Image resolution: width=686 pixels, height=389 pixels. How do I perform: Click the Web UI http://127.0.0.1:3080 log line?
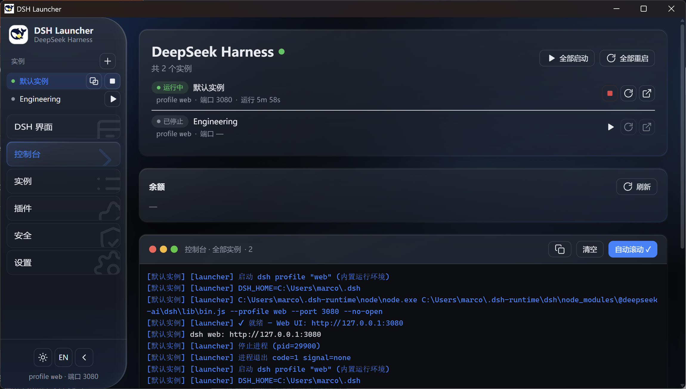click(275, 323)
